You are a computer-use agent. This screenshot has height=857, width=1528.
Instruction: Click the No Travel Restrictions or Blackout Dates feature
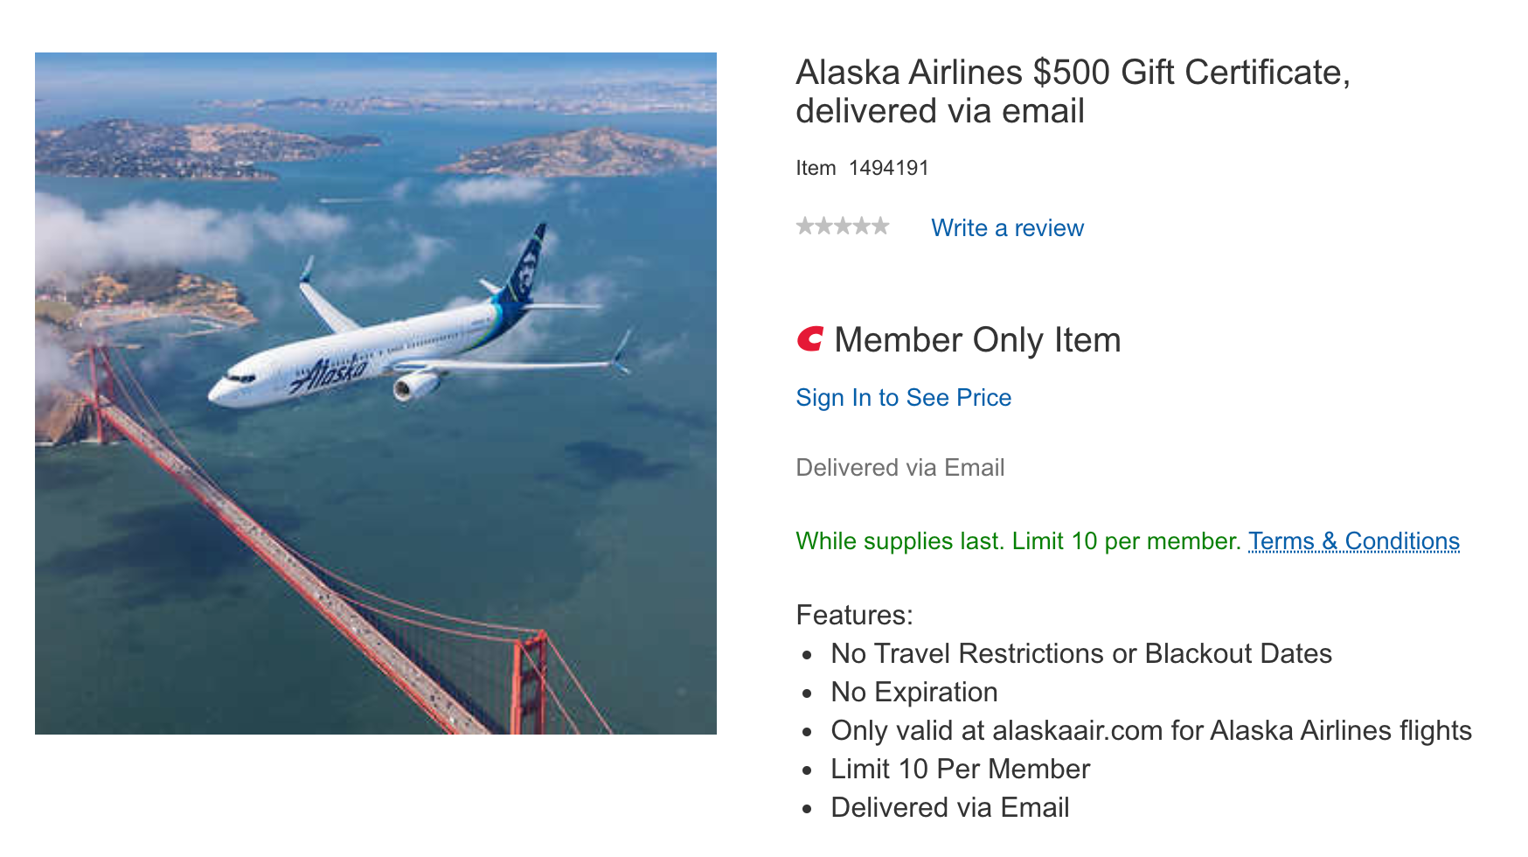[1080, 654]
